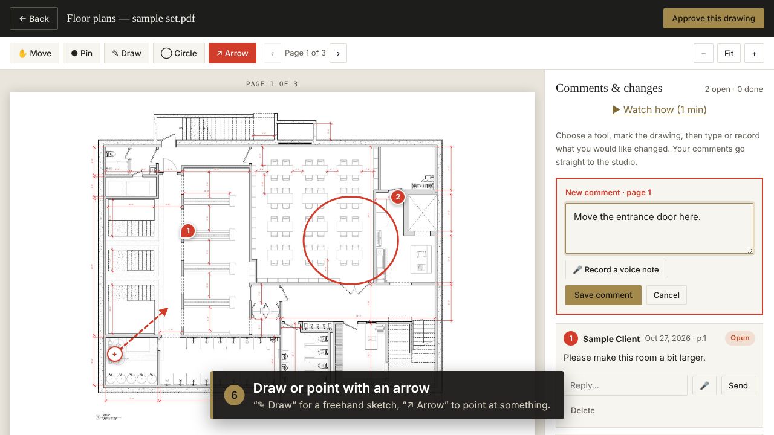Select the red Arrow tool

click(232, 53)
